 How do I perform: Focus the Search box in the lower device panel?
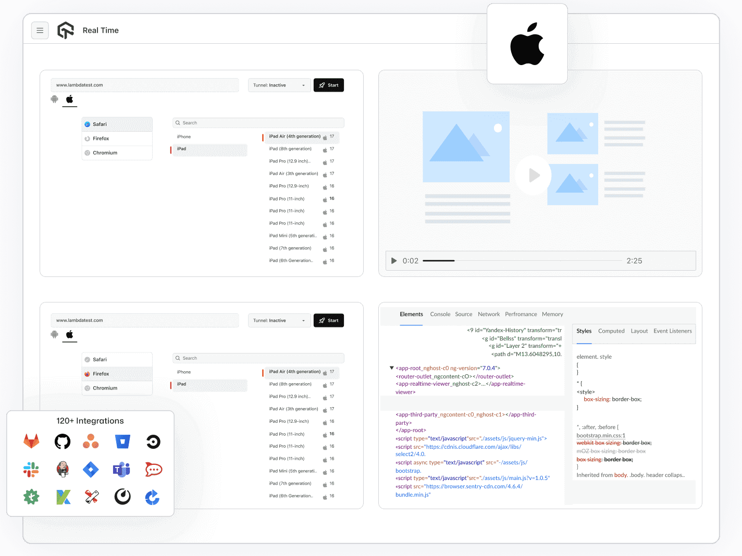point(258,358)
